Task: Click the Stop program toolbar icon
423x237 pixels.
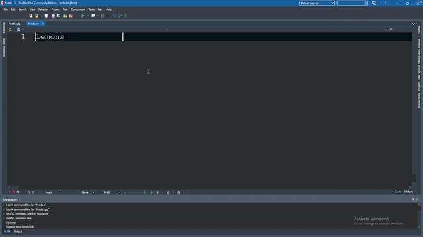Action: [108, 16]
